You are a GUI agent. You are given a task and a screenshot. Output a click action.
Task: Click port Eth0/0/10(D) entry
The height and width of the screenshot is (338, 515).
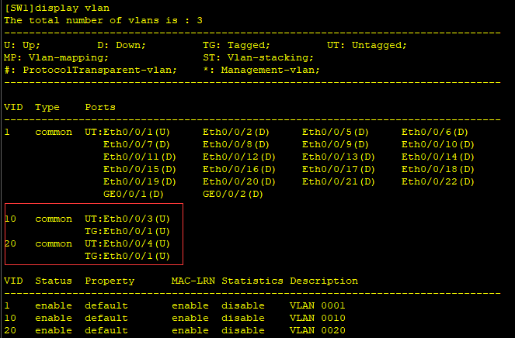(438, 144)
